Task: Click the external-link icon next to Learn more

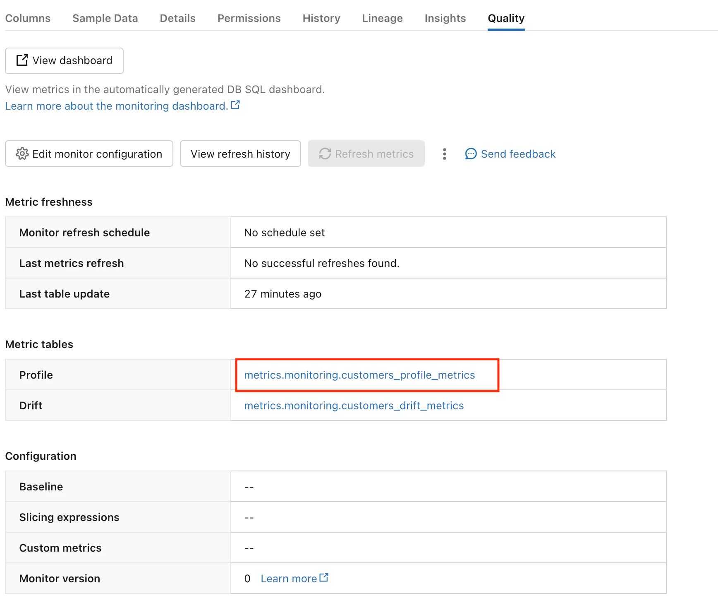Action: tap(324, 577)
